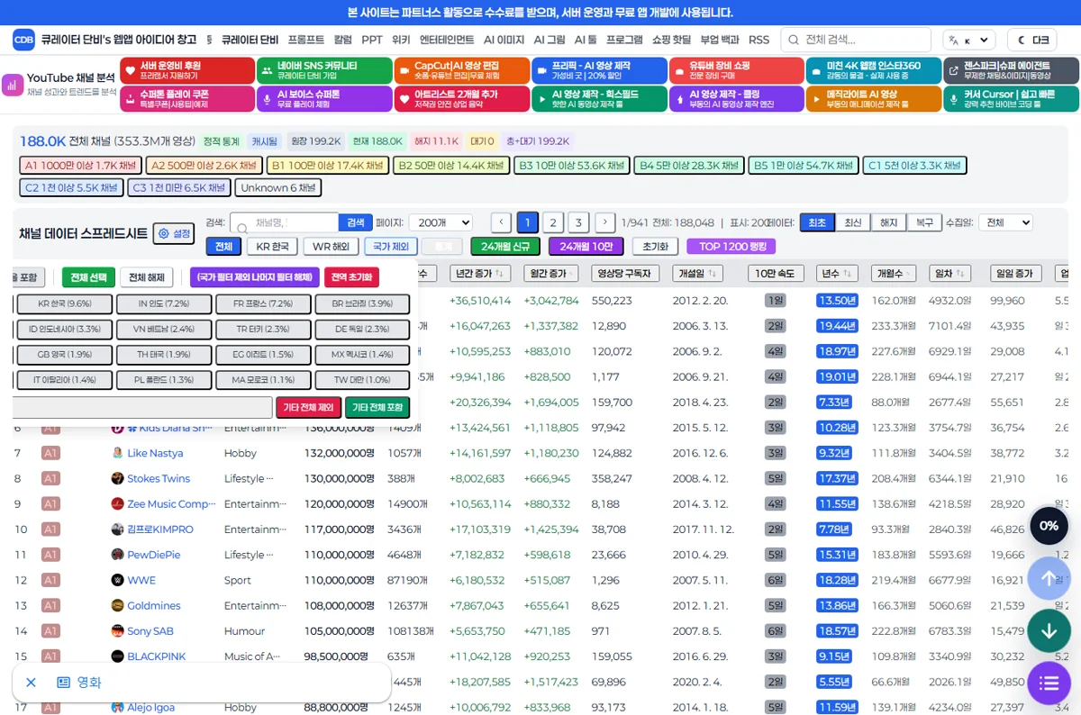This screenshot has width=1081, height=715.
Task: Select the 최초 sort option
Action: (817, 222)
